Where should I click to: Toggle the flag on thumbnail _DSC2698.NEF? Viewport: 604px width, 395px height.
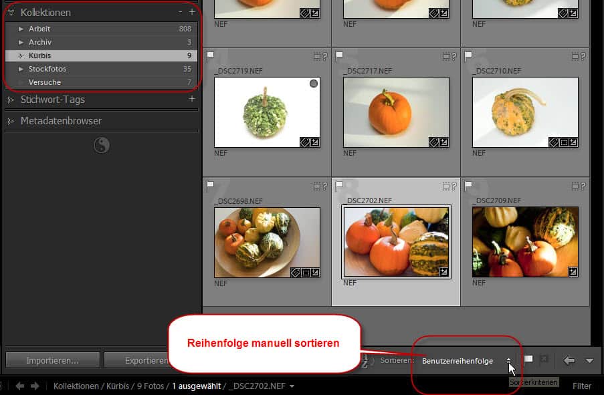[209, 186]
